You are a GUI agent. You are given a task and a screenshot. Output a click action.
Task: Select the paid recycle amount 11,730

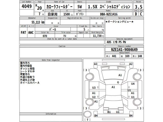click(97, 36)
